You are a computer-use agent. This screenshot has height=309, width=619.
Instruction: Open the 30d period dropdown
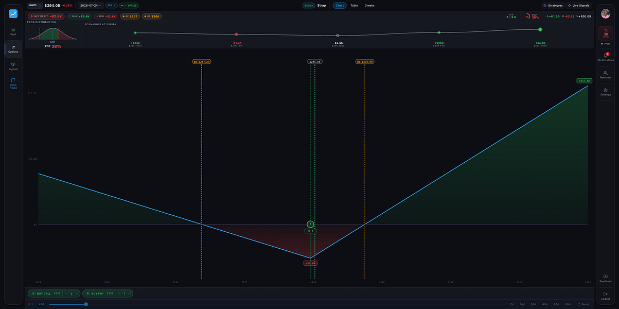111,5
